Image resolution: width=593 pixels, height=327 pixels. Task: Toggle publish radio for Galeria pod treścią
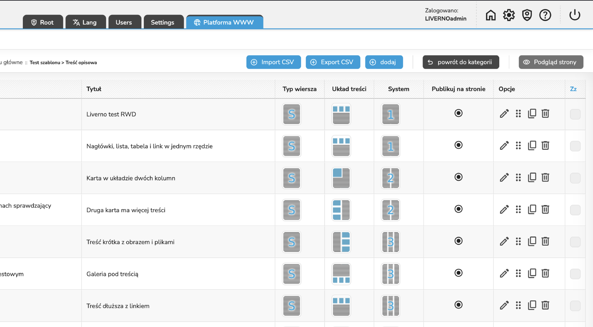[458, 273]
